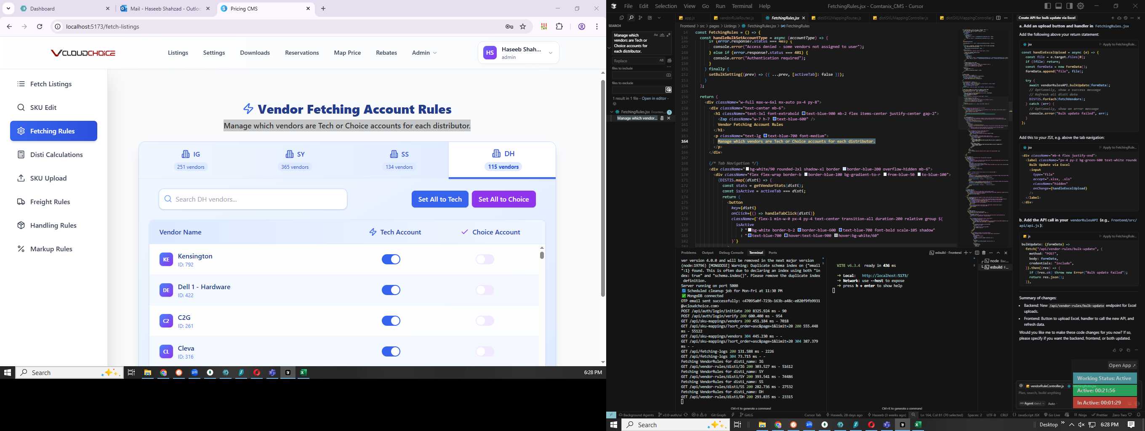Toggle C2G Tech Account switch
Viewport: 1145px width, 431px height.
pos(391,321)
